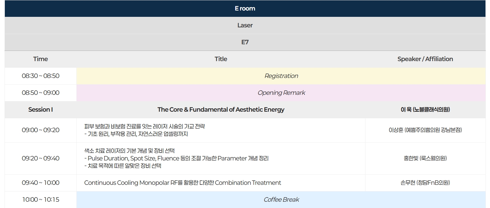Click the Session I label

pyautogui.click(x=41, y=110)
